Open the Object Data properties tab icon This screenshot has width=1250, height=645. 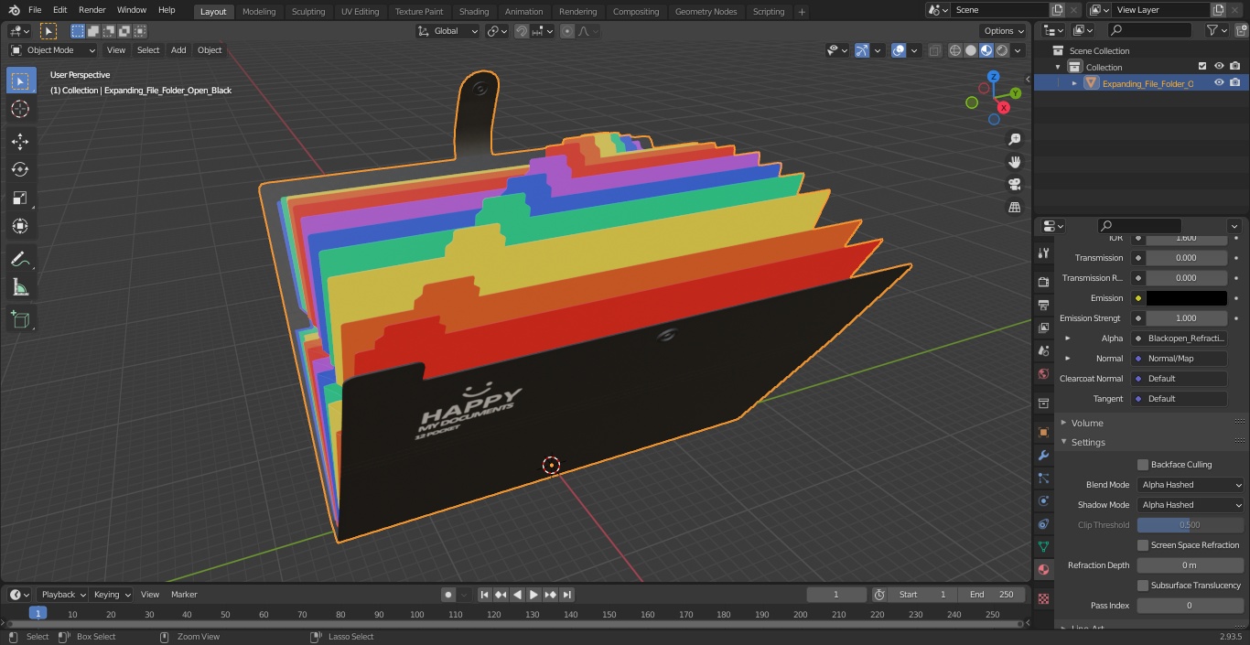point(1043,546)
